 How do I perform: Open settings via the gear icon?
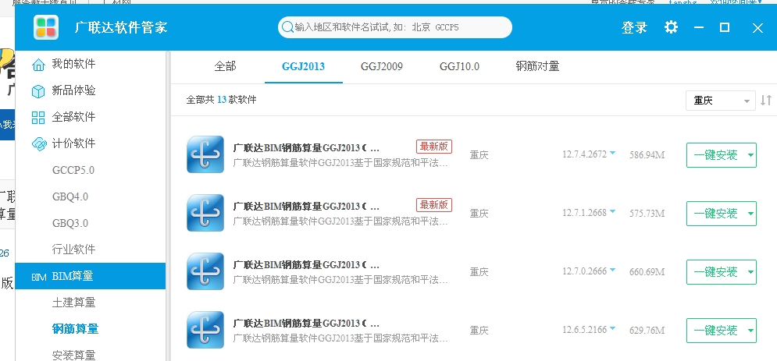(x=671, y=27)
